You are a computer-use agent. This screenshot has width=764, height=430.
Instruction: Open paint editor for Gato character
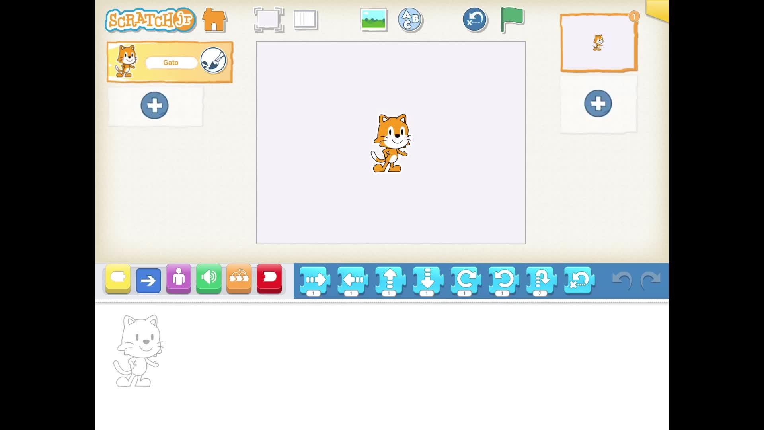[213, 61]
